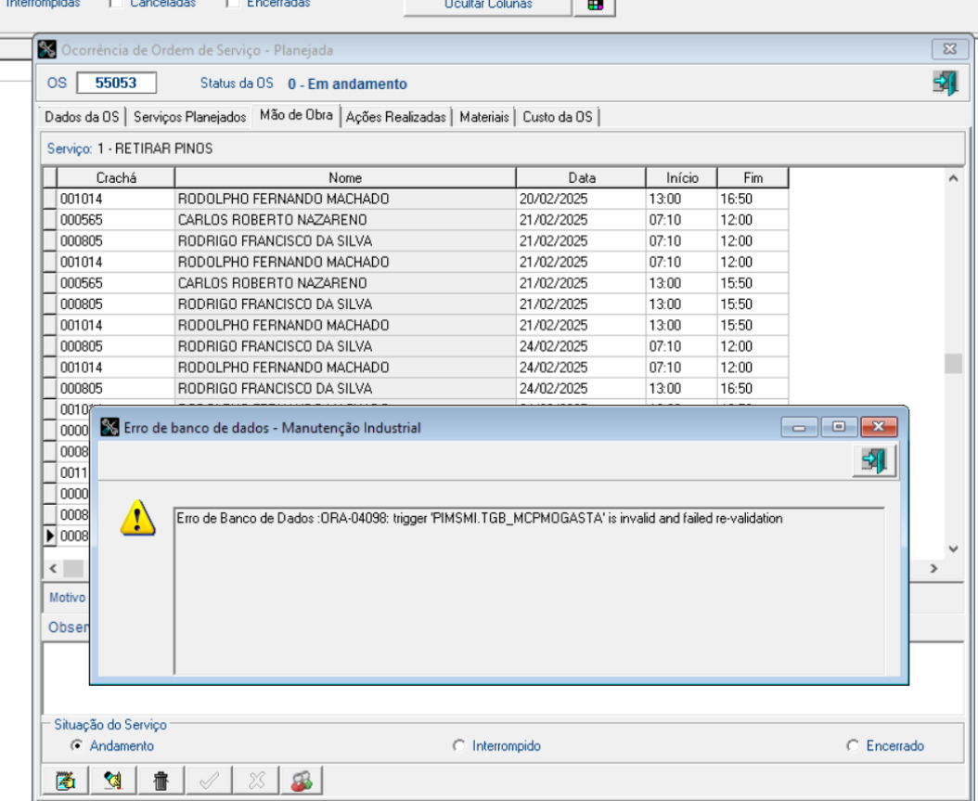
Task: Click the exit door icon in error dialog
Action: point(874,461)
